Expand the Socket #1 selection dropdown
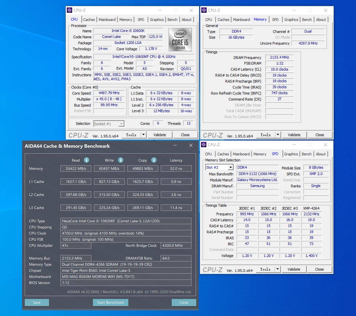The image size is (356, 316). coord(121,124)
